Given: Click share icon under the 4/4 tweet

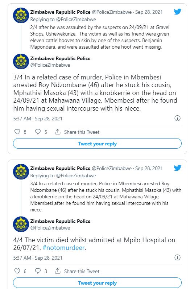Looking at the screenshot, I should 58,271.
